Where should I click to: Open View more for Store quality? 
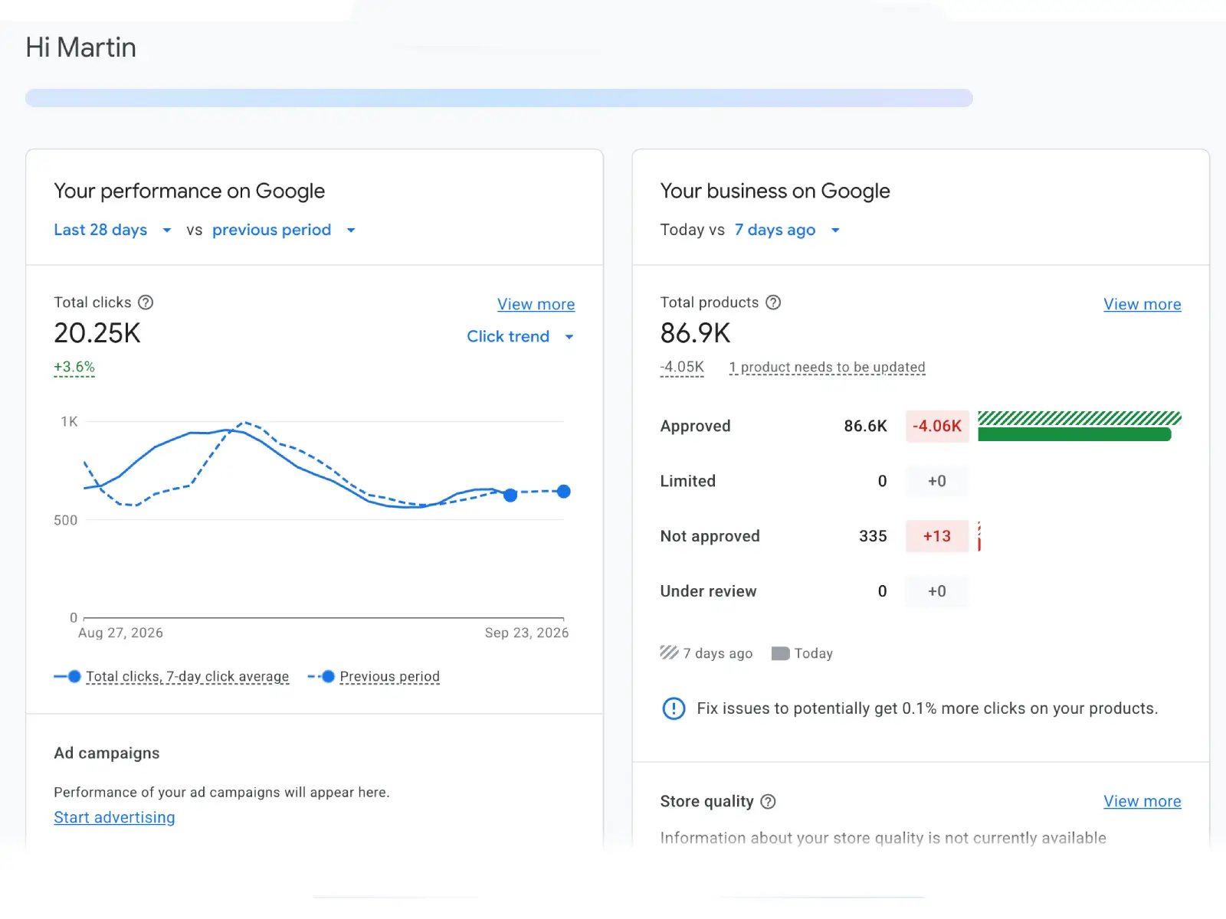tap(1142, 801)
